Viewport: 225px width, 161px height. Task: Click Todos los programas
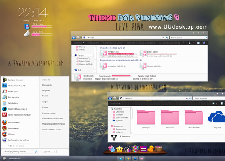pos(17,146)
